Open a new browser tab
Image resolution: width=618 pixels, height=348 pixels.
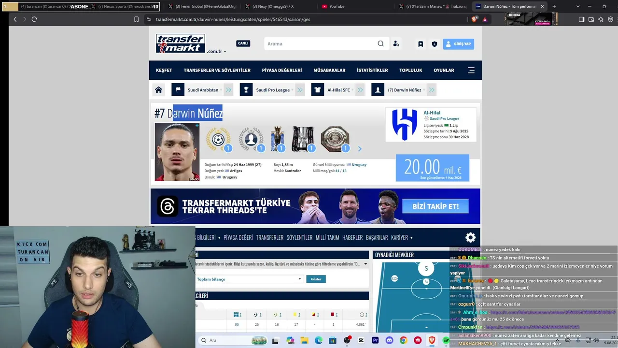pos(554,6)
